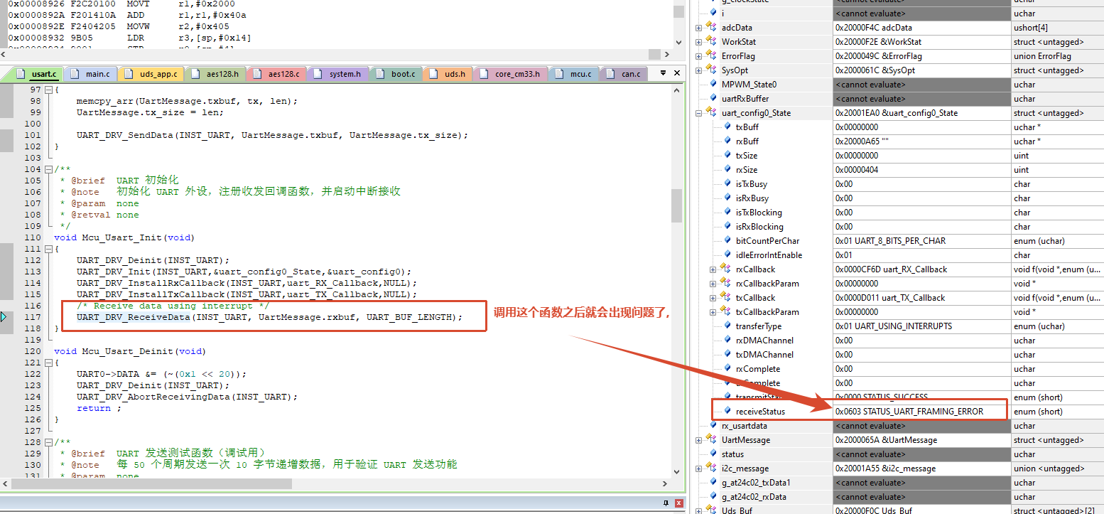Click the struct icon beside UartMessage
The height and width of the screenshot is (514, 1104).
pyautogui.click(x=711, y=439)
